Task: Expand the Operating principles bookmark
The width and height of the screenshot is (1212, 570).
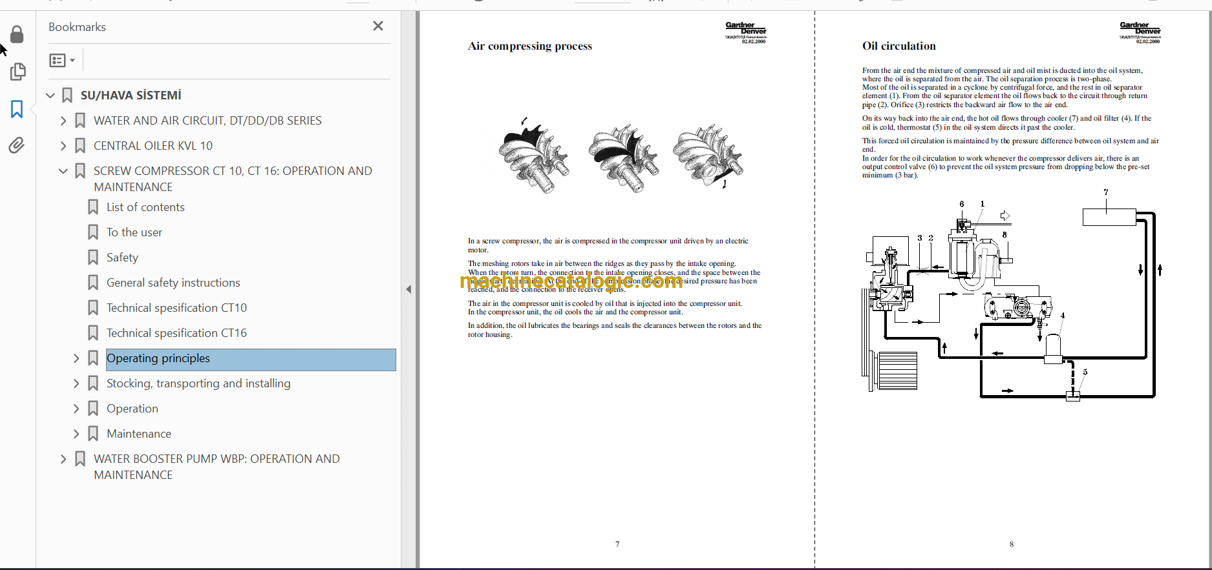Action: click(x=76, y=358)
